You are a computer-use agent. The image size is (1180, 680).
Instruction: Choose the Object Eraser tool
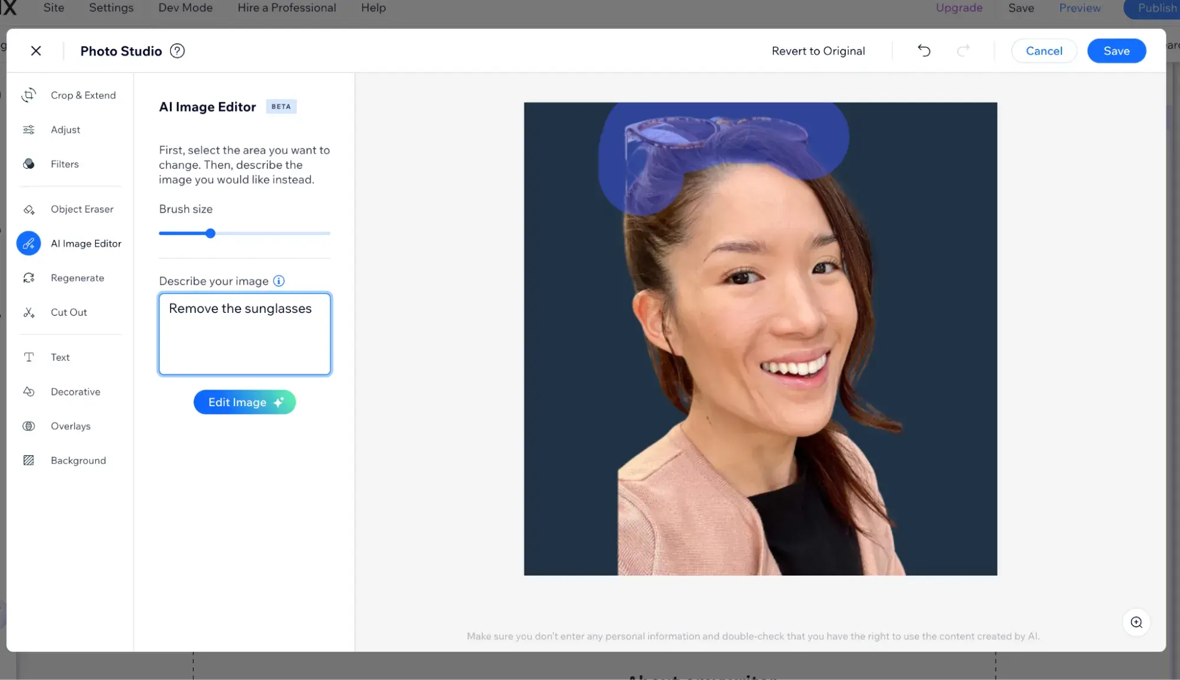tap(29, 210)
